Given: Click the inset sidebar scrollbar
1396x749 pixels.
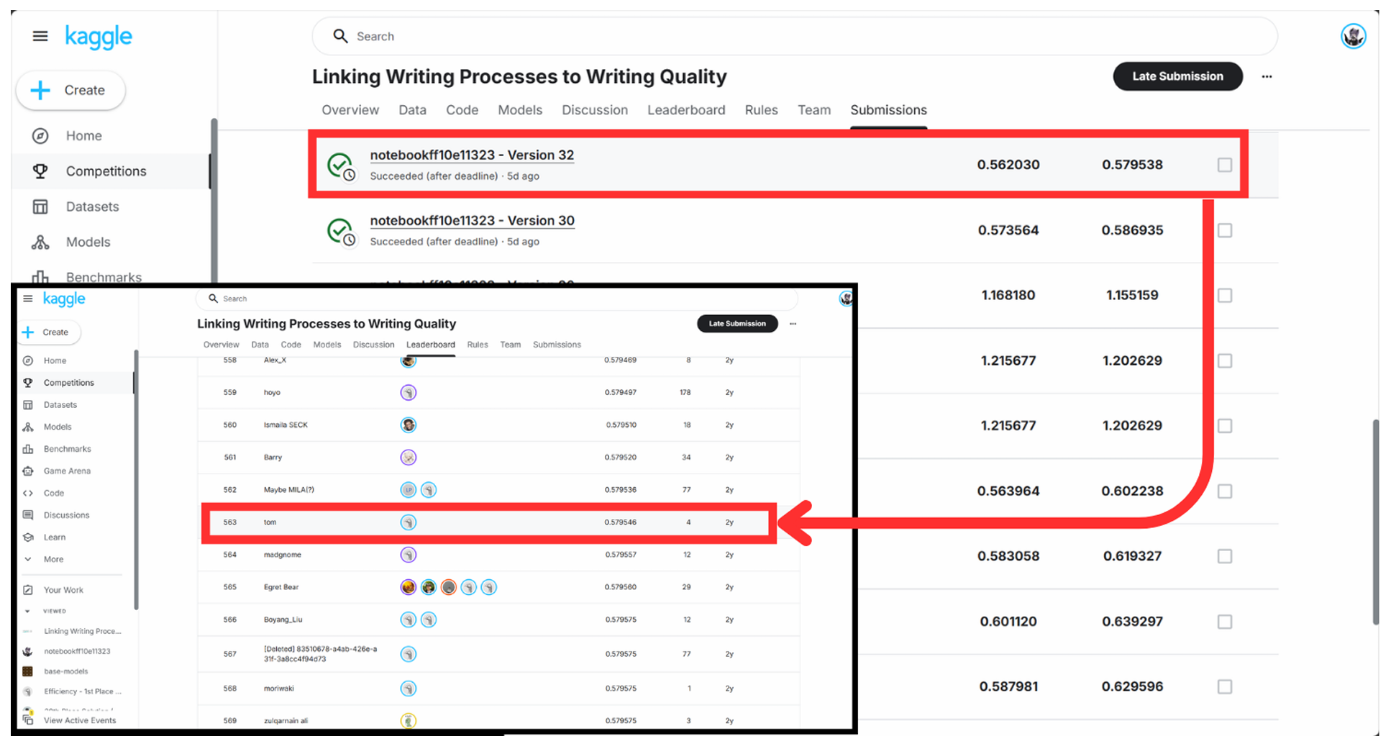Looking at the screenshot, I should [136, 480].
